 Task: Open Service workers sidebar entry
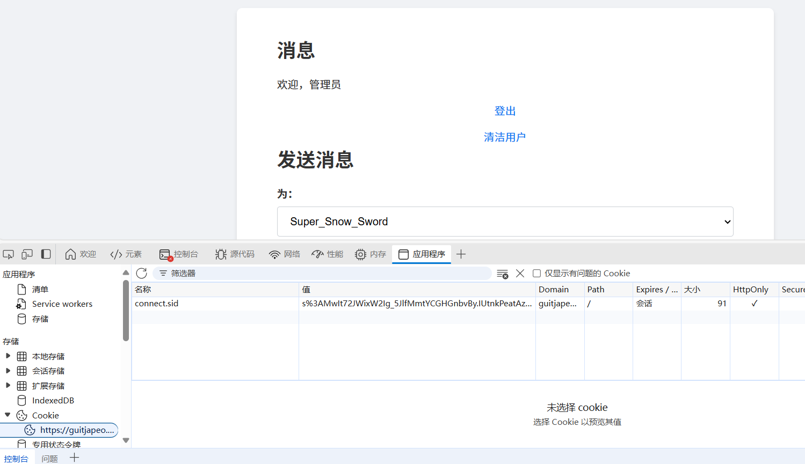pos(62,304)
